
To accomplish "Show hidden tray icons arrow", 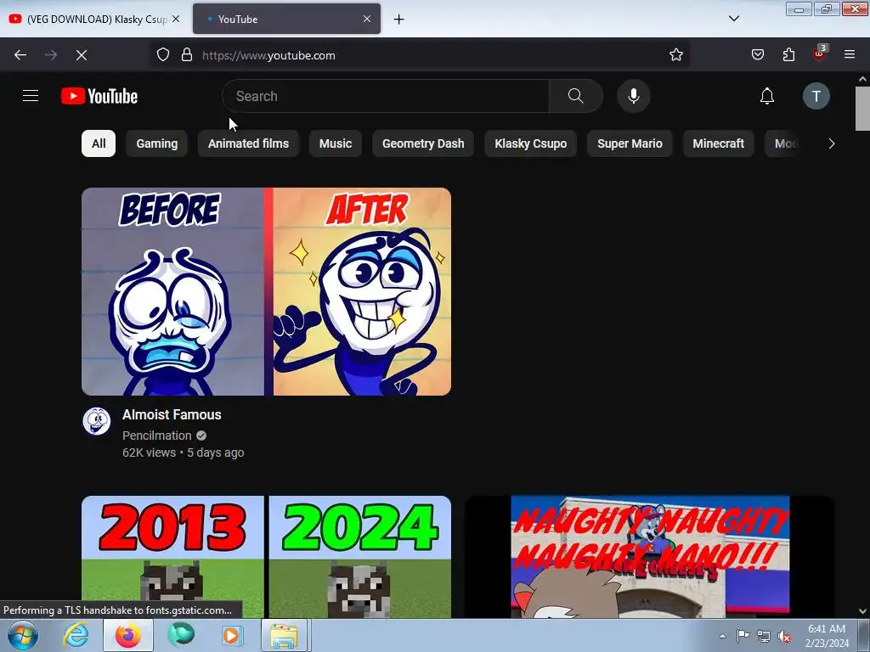I will (722, 637).
